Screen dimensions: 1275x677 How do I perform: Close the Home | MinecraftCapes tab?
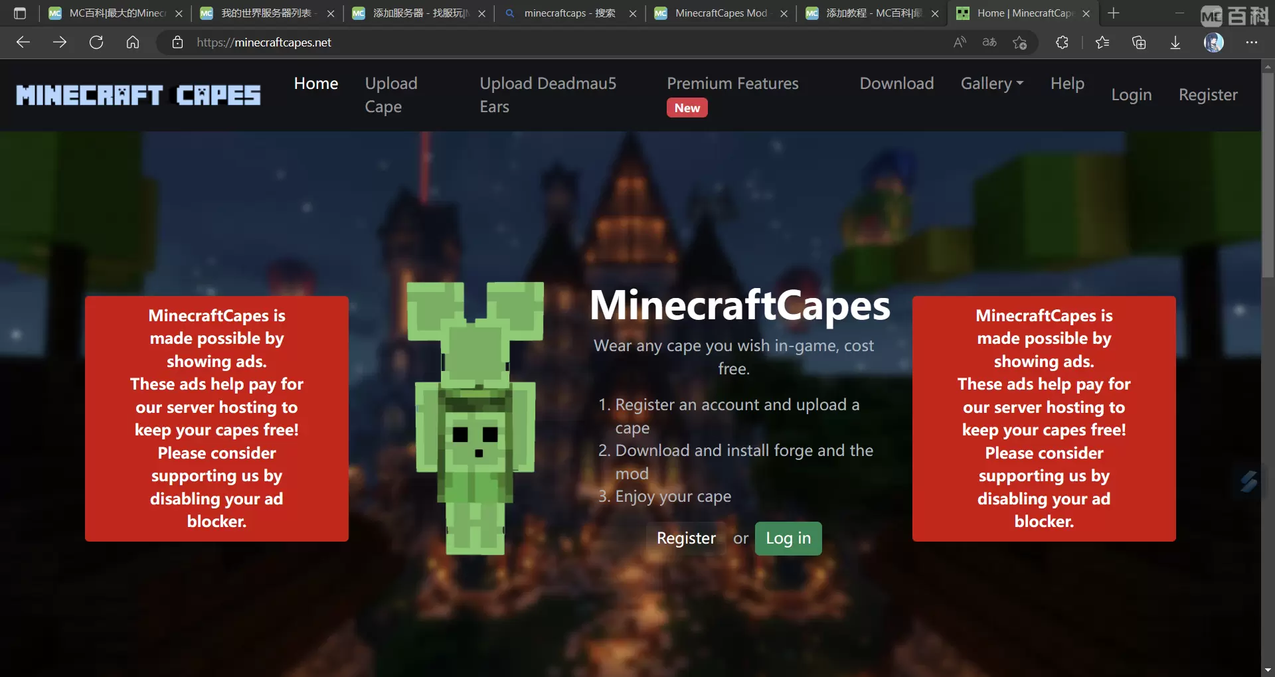click(x=1086, y=13)
